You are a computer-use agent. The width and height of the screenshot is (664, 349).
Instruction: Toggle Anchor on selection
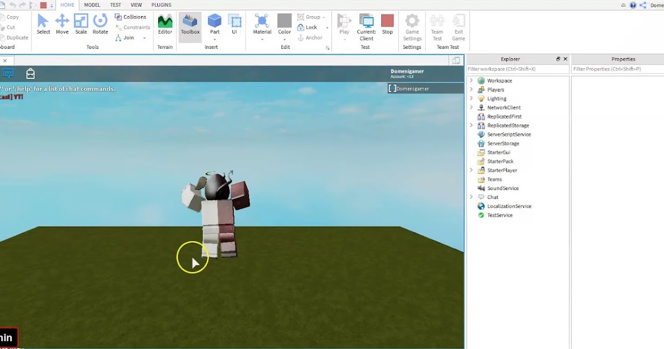[310, 38]
